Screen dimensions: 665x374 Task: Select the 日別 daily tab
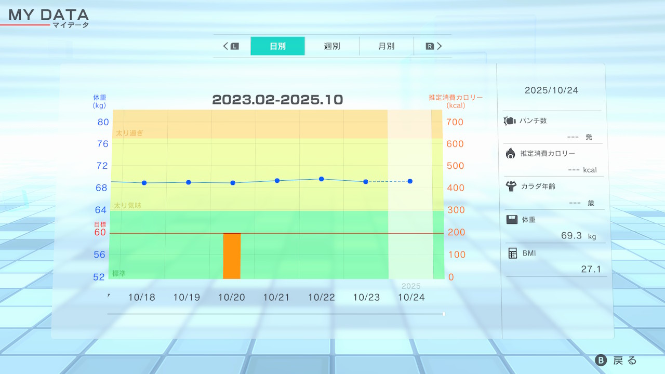click(277, 46)
